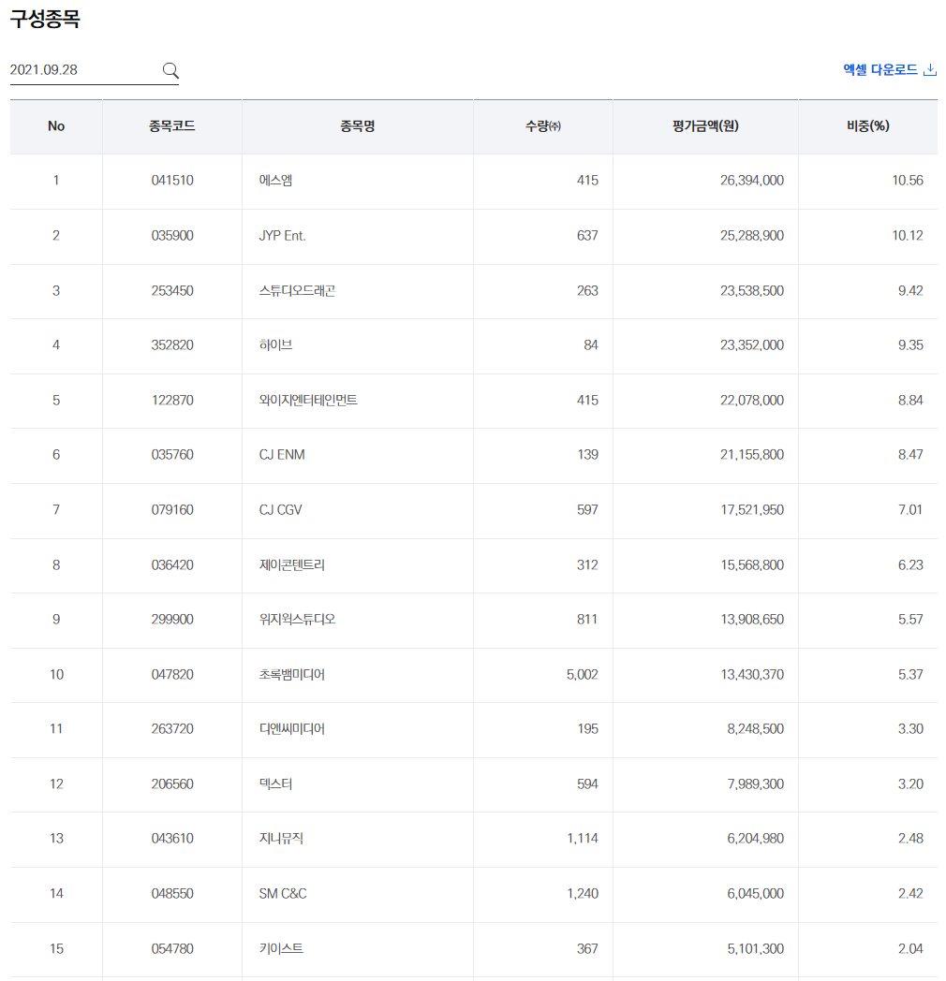Click the stock name 키이스트
The width and height of the screenshot is (946, 981).
(x=281, y=948)
